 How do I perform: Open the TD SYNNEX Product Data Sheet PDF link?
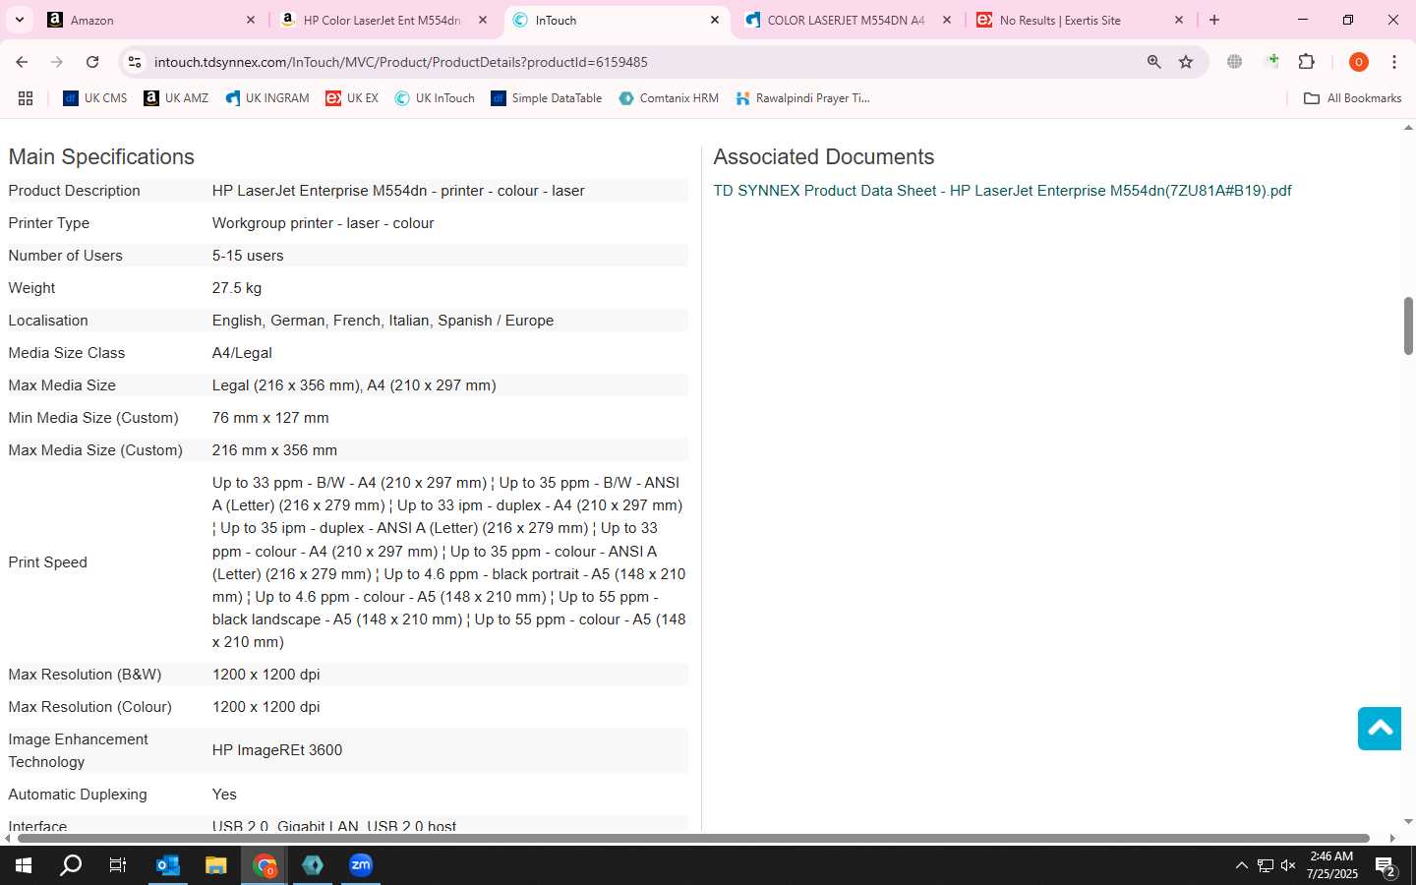(x=1002, y=191)
